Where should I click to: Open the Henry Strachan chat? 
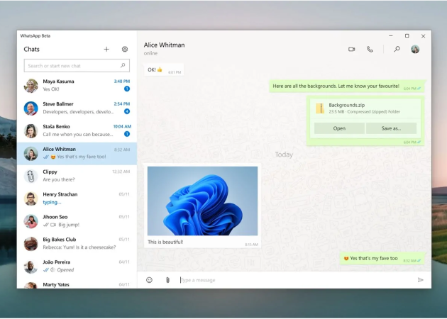[77, 198]
